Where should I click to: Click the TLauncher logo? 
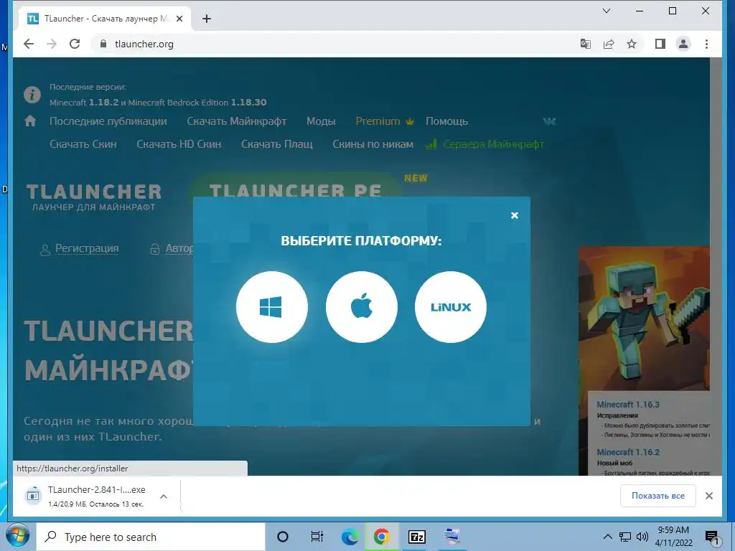[x=94, y=197]
